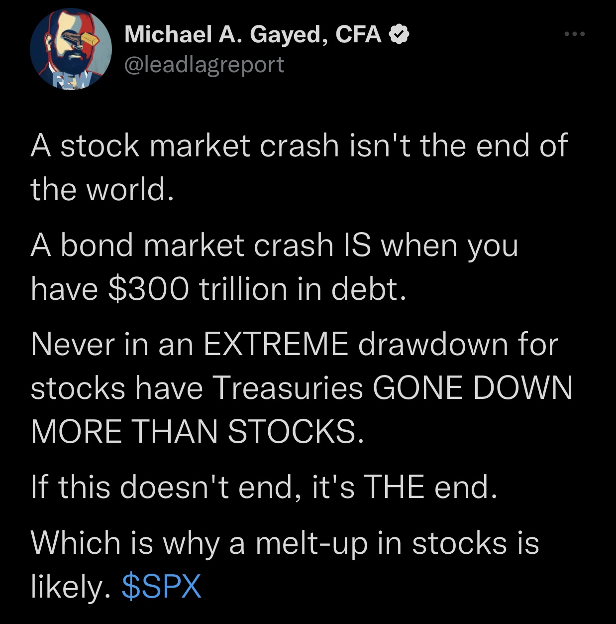Open the three-dot more options menu
The image size is (616, 624).
click(575, 34)
